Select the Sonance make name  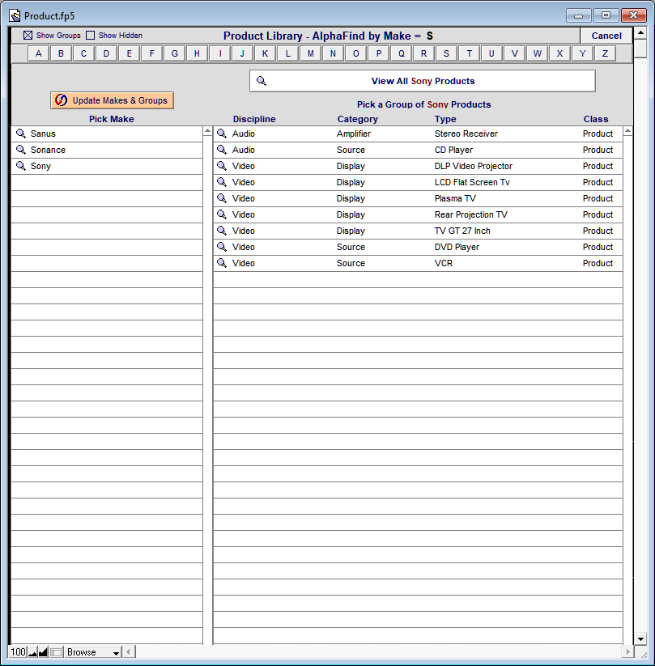click(48, 150)
